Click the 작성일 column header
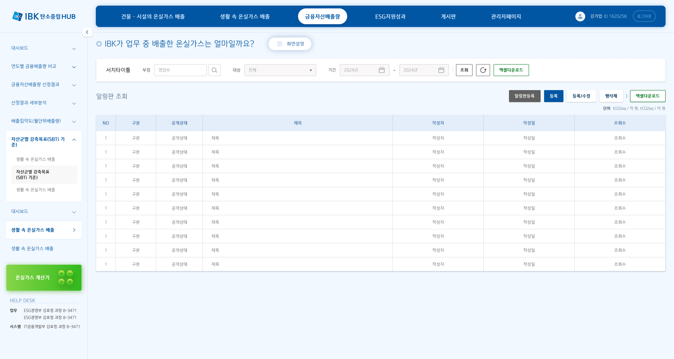 pos(529,123)
